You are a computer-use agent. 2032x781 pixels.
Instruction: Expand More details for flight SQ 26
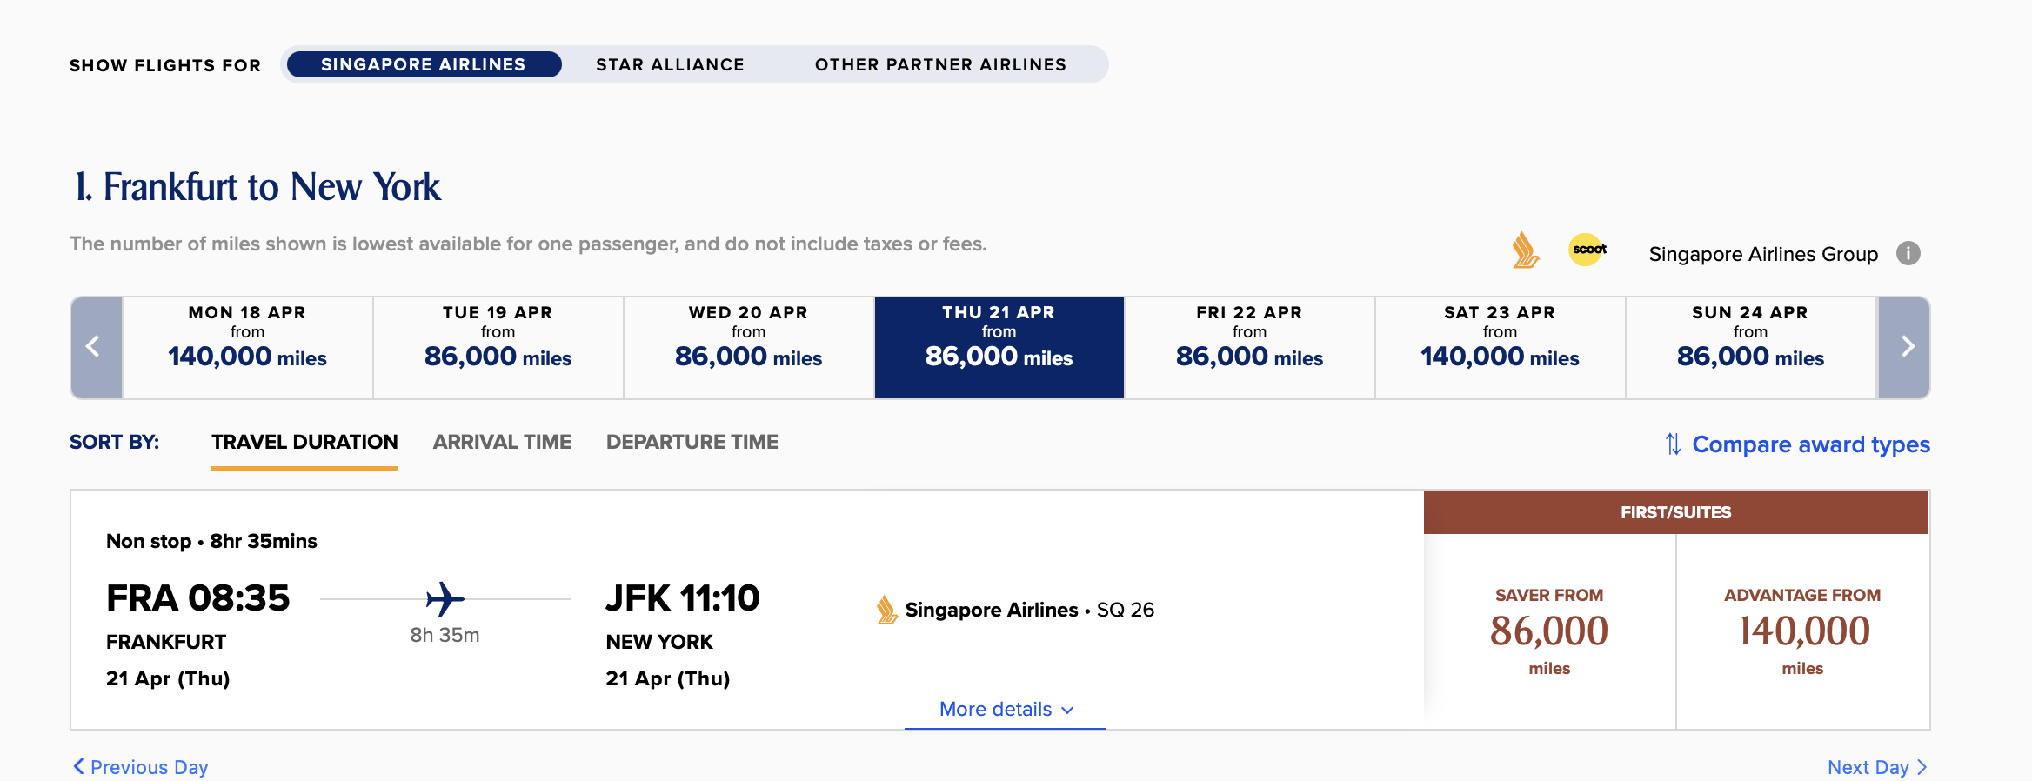[1006, 709]
